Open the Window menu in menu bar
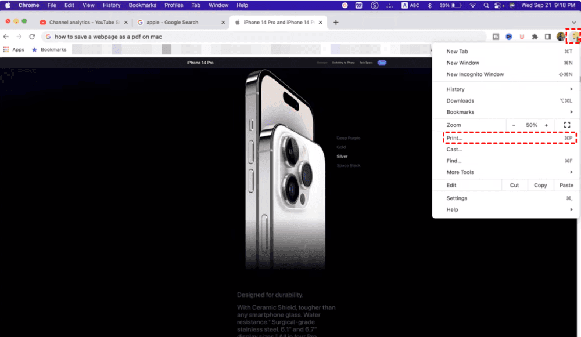Screen dimensions: 581x337 (218, 5)
